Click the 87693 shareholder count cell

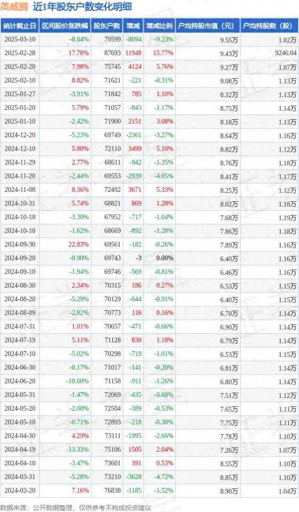[x=112, y=53]
